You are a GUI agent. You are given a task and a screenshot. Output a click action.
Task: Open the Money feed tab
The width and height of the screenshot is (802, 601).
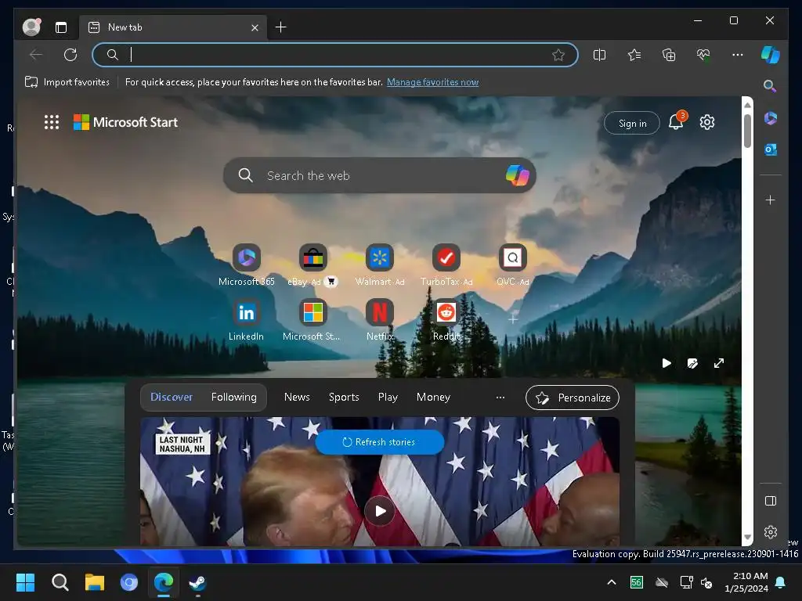pyautogui.click(x=433, y=397)
